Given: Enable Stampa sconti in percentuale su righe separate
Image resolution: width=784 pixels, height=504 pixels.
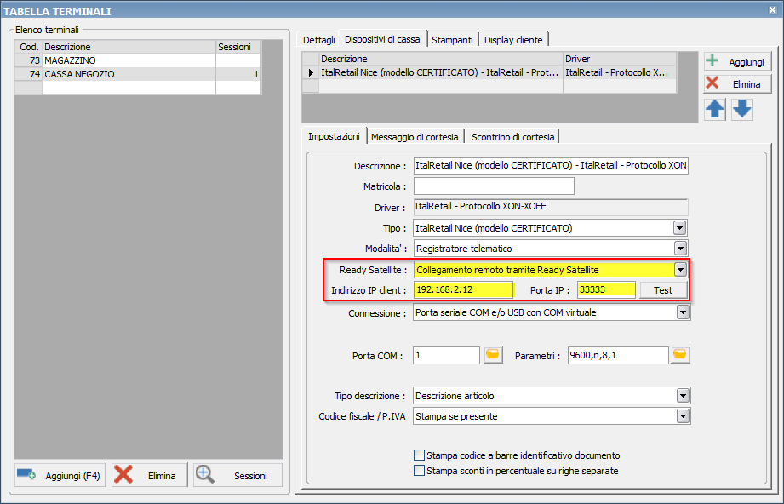Looking at the screenshot, I should click(419, 471).
